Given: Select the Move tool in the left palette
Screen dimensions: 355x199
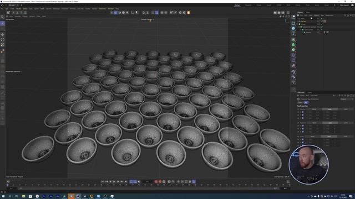Looking at the screenshot, I should coord(2,34).
